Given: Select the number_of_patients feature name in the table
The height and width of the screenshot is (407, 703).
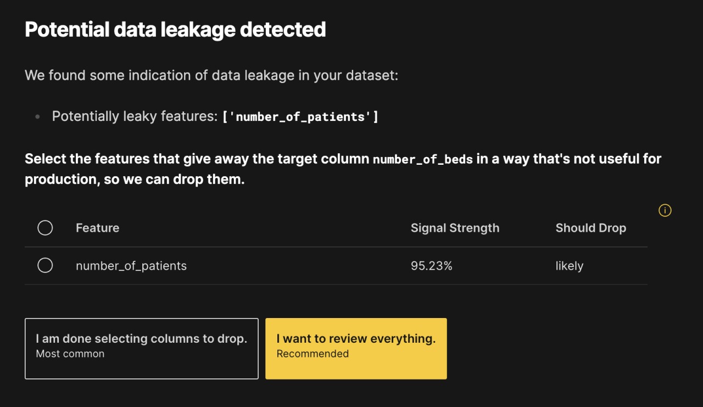Looking at the screenshot, I should pos(131,265).
